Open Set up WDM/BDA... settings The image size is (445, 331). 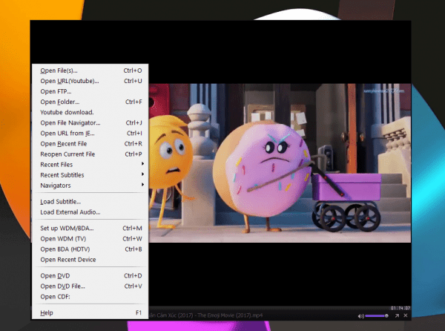[90, 229]
